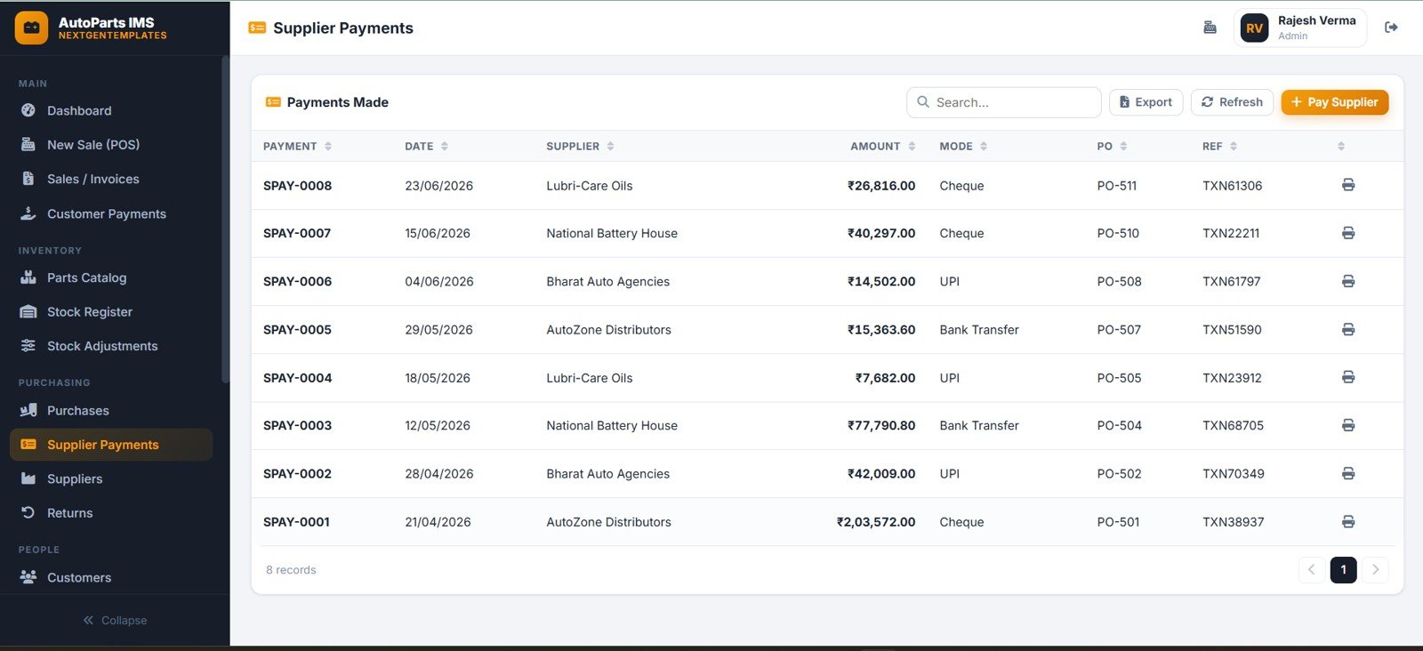The height and width of the screenshot is (651, 1423).
Task: Go to next page of records
Action: 1375,569
